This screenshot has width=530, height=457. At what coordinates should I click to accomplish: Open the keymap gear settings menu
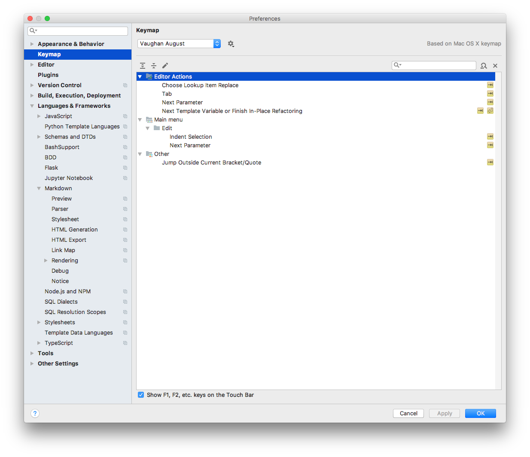(231, 43)
